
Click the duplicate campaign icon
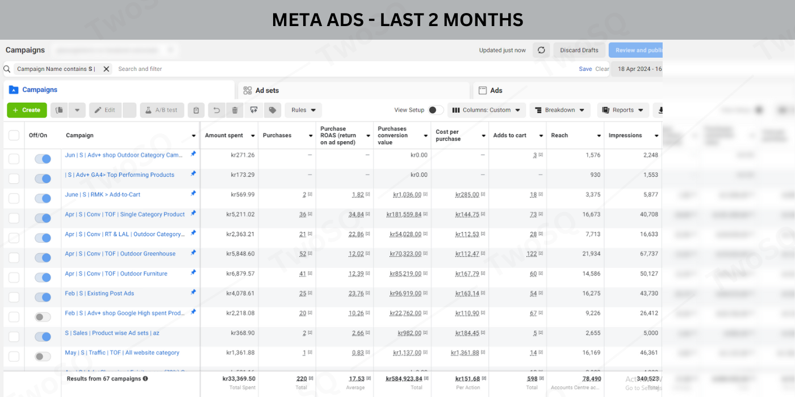[x=60, y=110]
